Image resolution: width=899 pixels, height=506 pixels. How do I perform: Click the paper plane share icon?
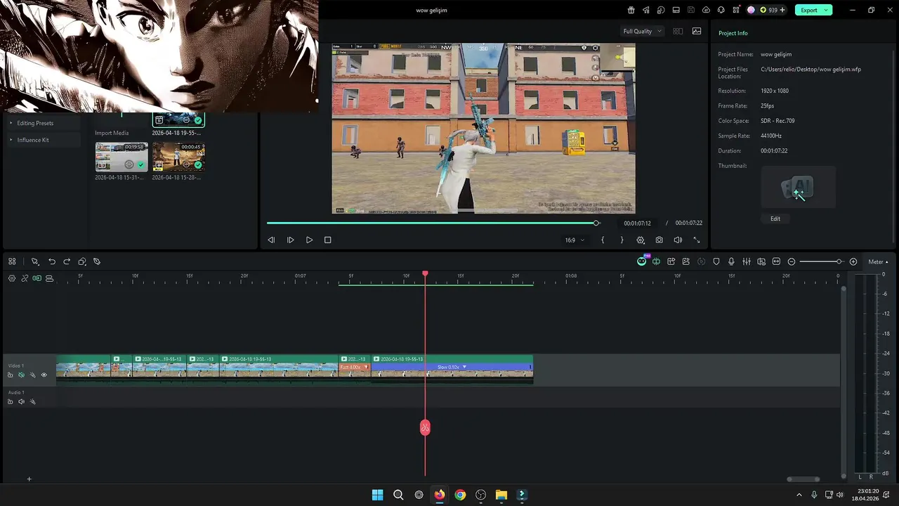pos(645,10)
